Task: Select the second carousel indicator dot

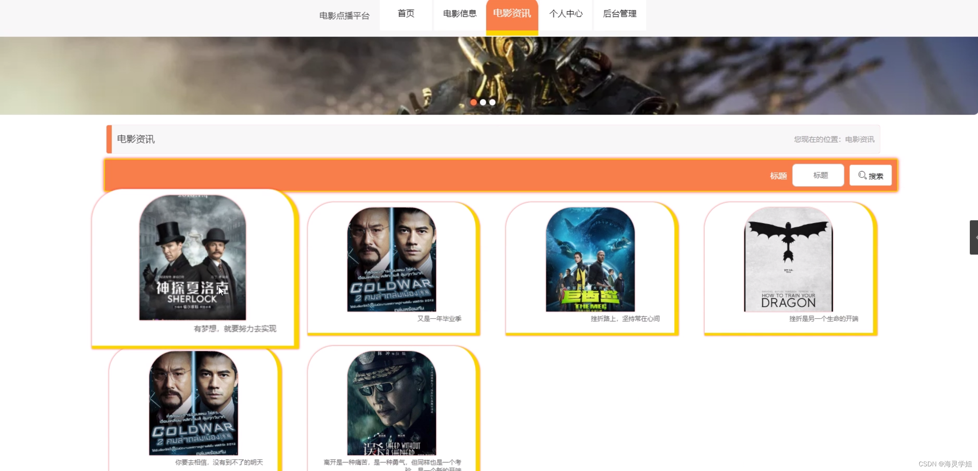Action: [483, 102]
